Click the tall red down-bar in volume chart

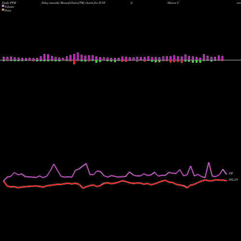[x=74, y=62]
